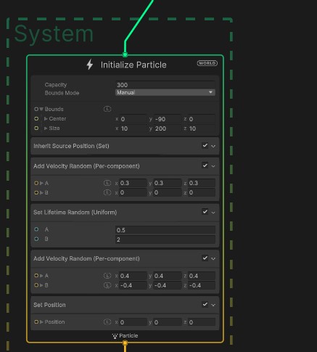Click the WORLD space badge

click(x=207, y=63)
